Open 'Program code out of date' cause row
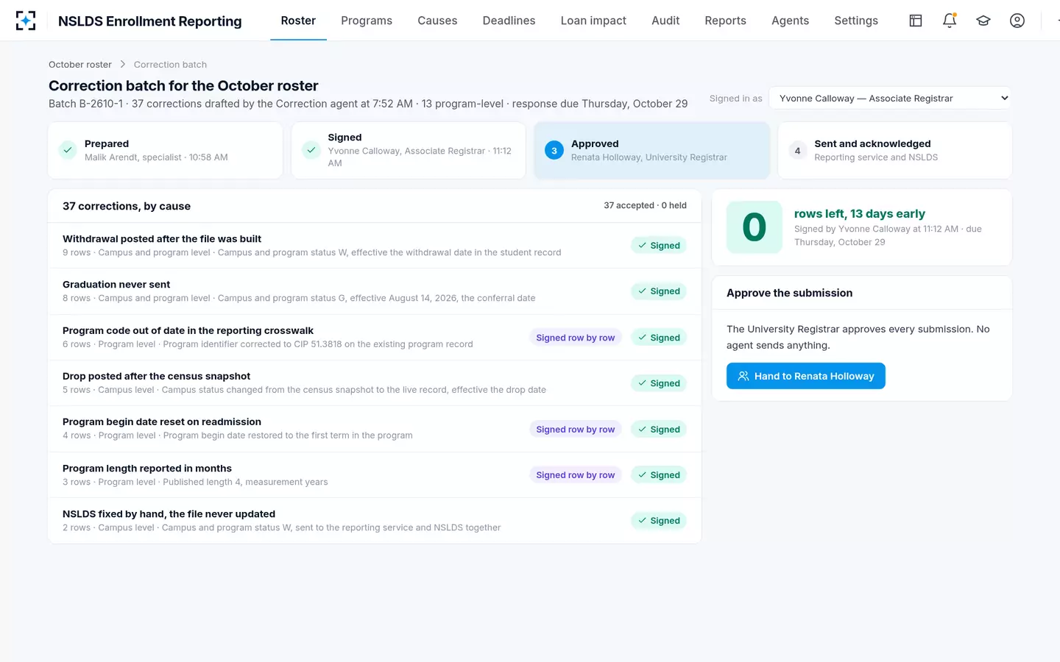1060x662 pixels. pyautogui.click(x=375, y=338)
